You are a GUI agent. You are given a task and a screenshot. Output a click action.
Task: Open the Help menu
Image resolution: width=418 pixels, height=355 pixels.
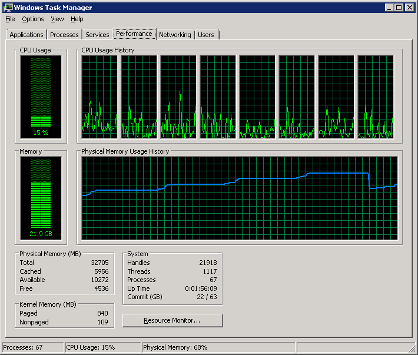coord(77,19)
